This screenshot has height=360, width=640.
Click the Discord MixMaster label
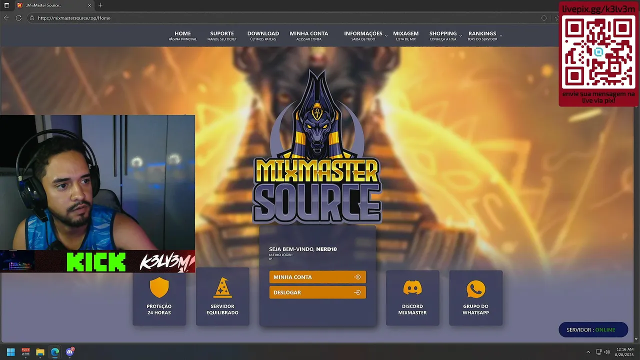412,309
